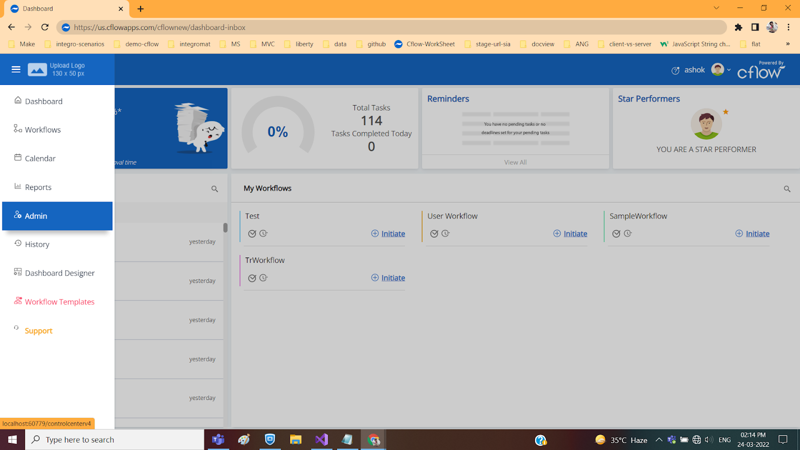Image resolution: width=800 pixels, height=450 pixels.
Task: Open File Explorer from the taskbar
Action: coord(295,439)
